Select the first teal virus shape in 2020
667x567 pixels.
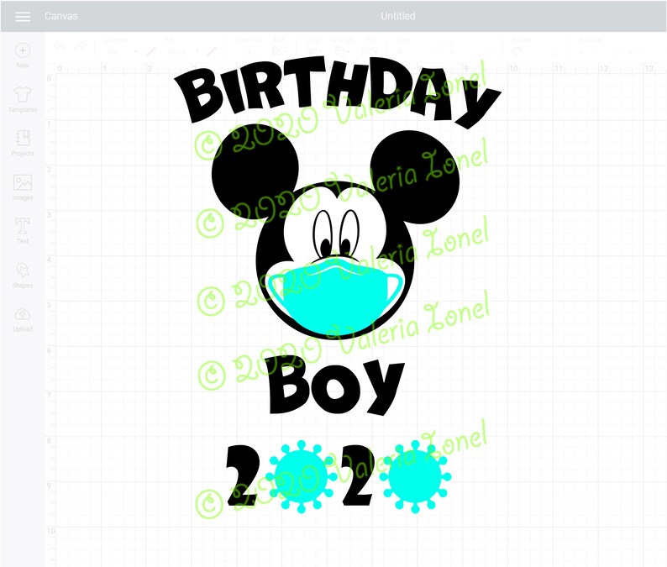point(302,476)
